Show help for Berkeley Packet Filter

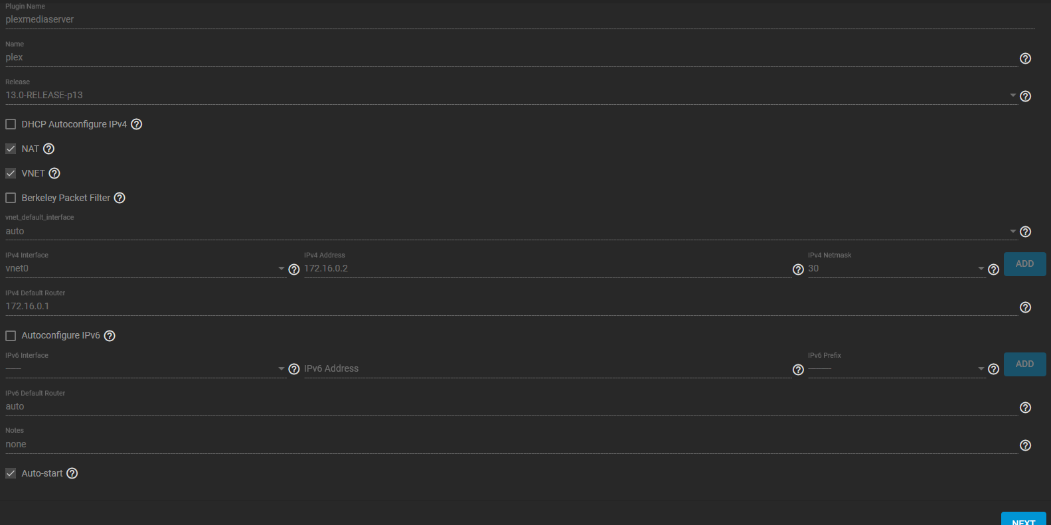120,198
